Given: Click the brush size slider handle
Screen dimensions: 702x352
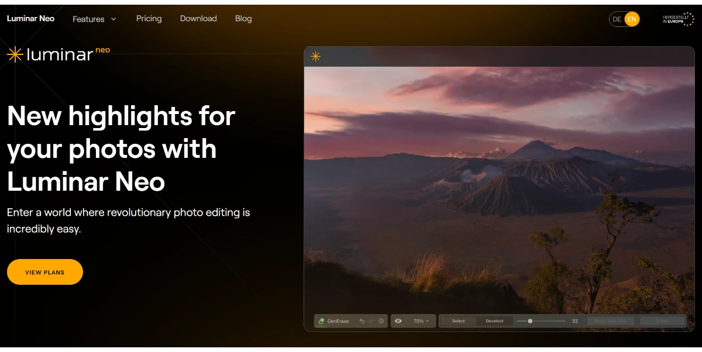Looking at the screenshot, I should (530, 321).
